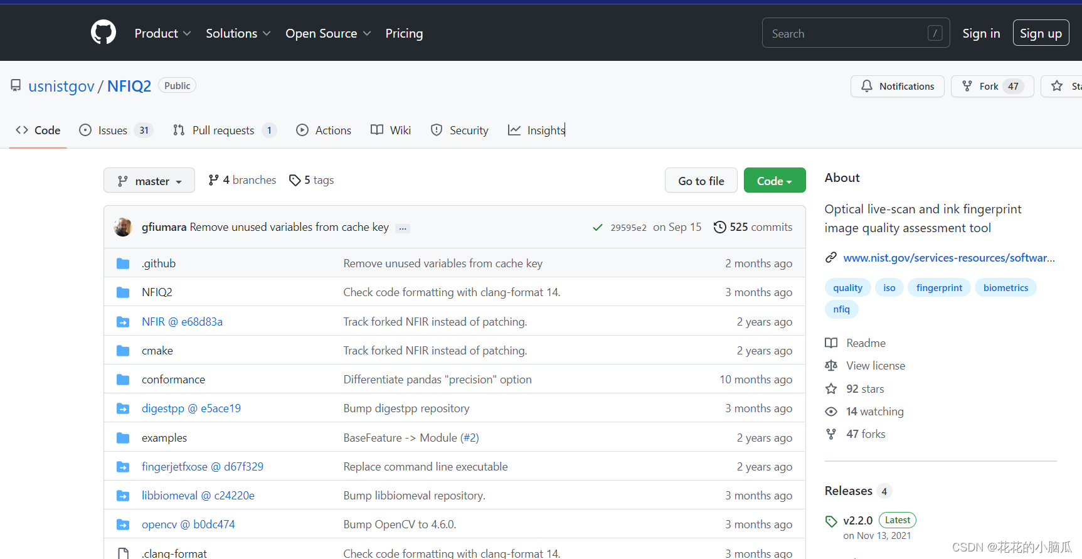Click the Notifications bell icon

coord(867,86)
